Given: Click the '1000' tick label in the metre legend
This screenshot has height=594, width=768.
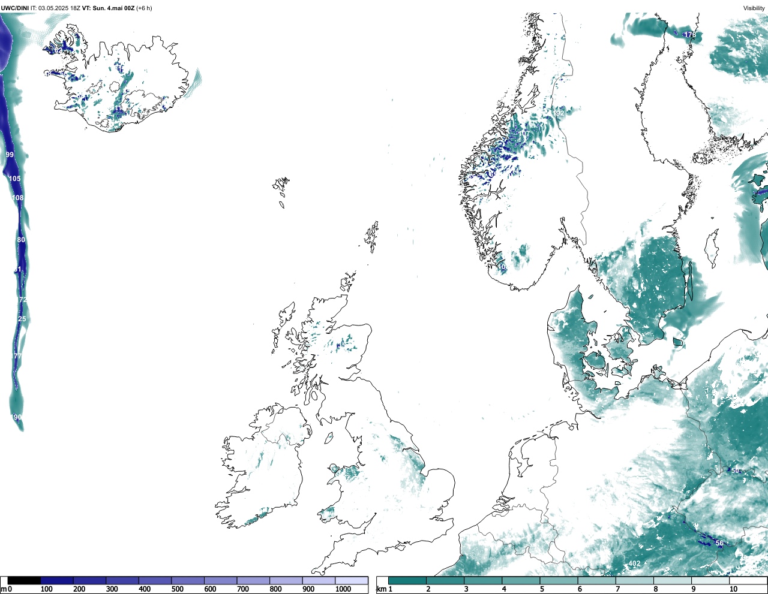Looking at the screenshot, I should coord(343,589).
